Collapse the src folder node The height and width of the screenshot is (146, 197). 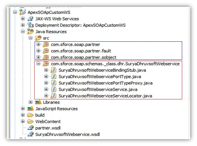point(30,38)
